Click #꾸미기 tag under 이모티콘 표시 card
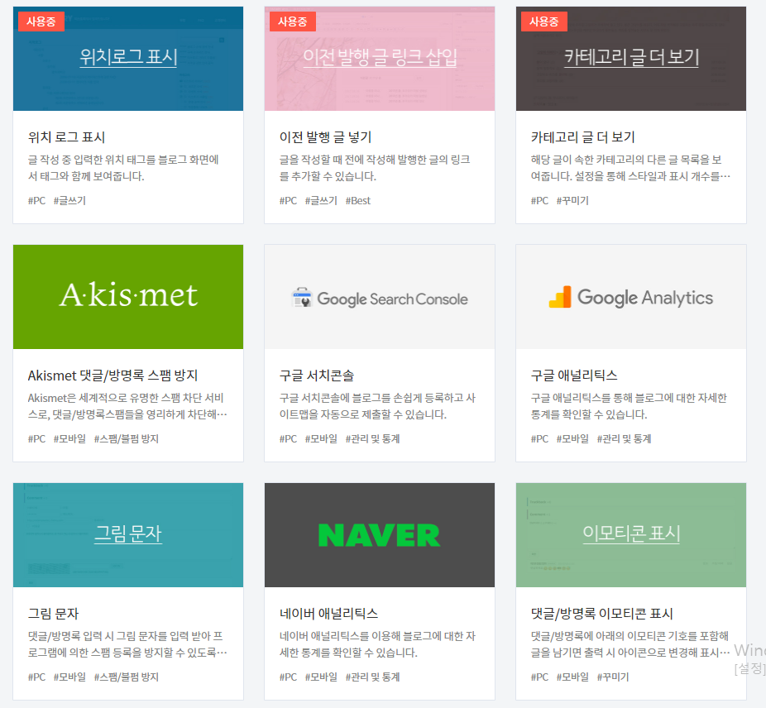 tap(613, 677)
